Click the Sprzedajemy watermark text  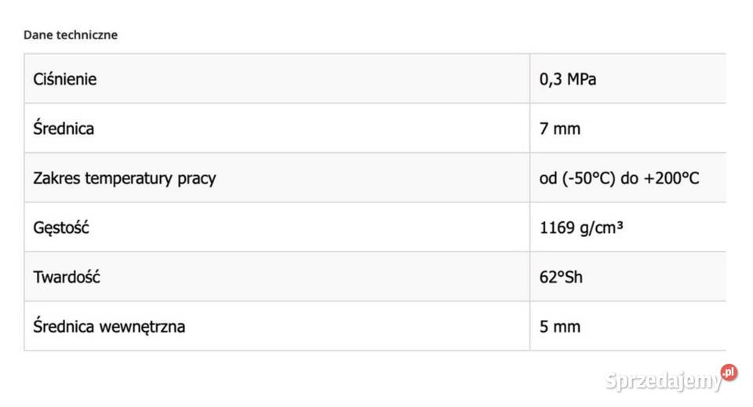point(664,382)
